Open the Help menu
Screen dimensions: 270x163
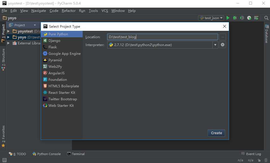click(132, 11)
